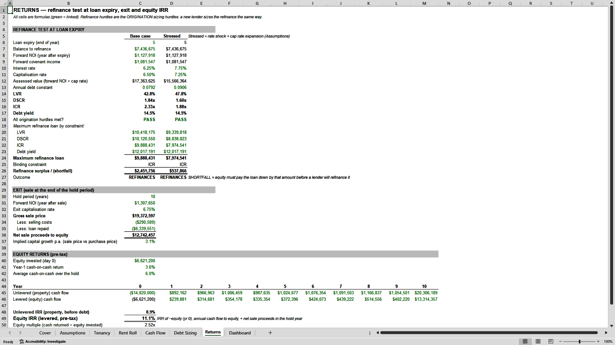Adjust the zoom slider handle

click(x=579, y=341)
